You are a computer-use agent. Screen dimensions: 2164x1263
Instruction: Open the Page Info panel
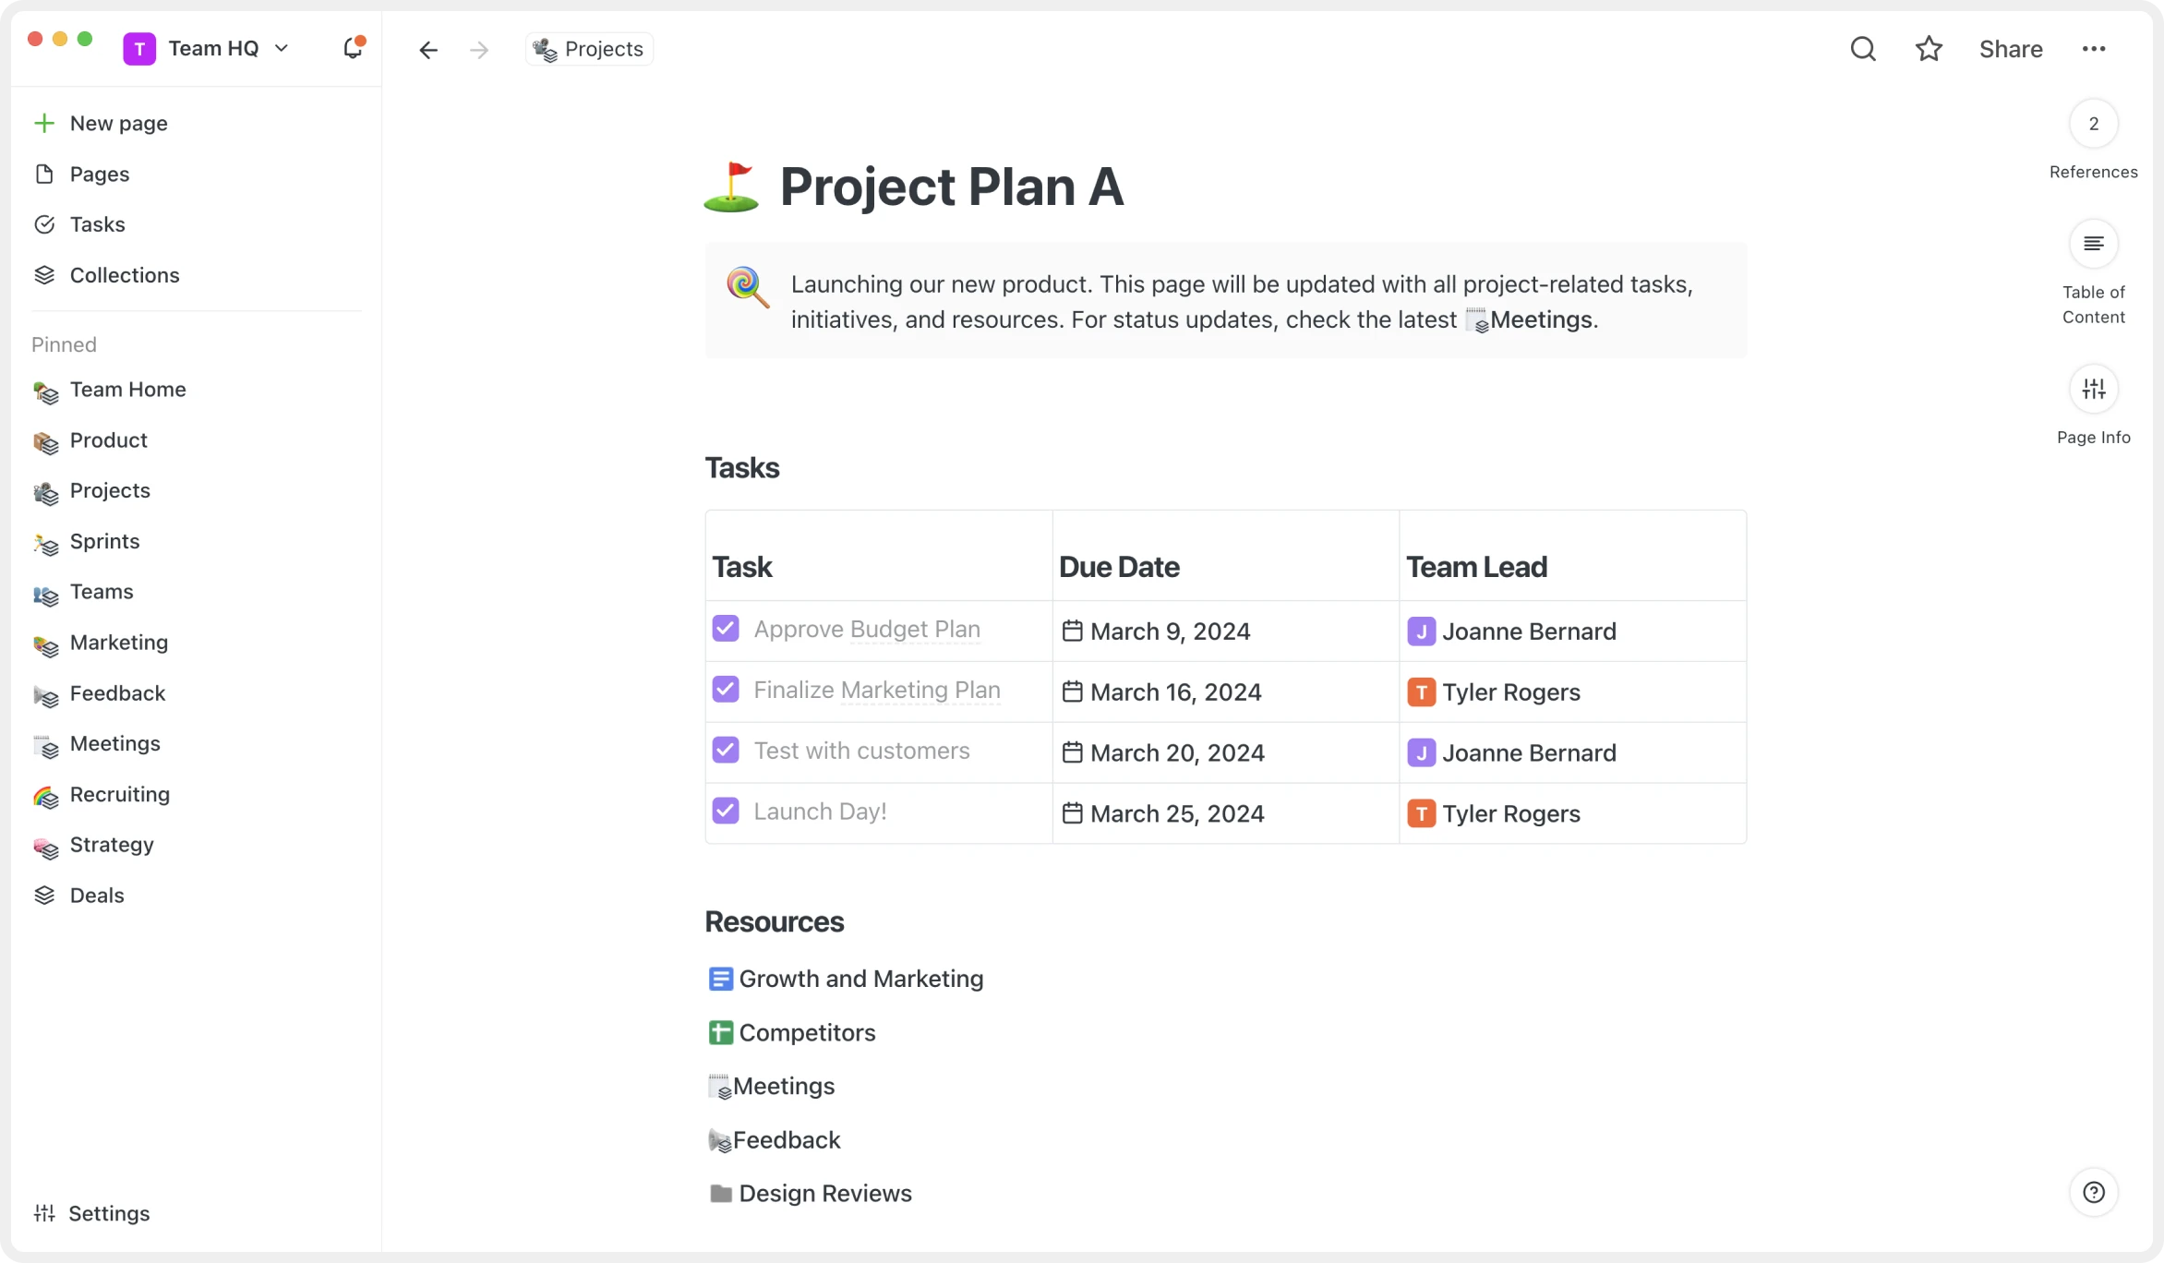coord(2094,389)
